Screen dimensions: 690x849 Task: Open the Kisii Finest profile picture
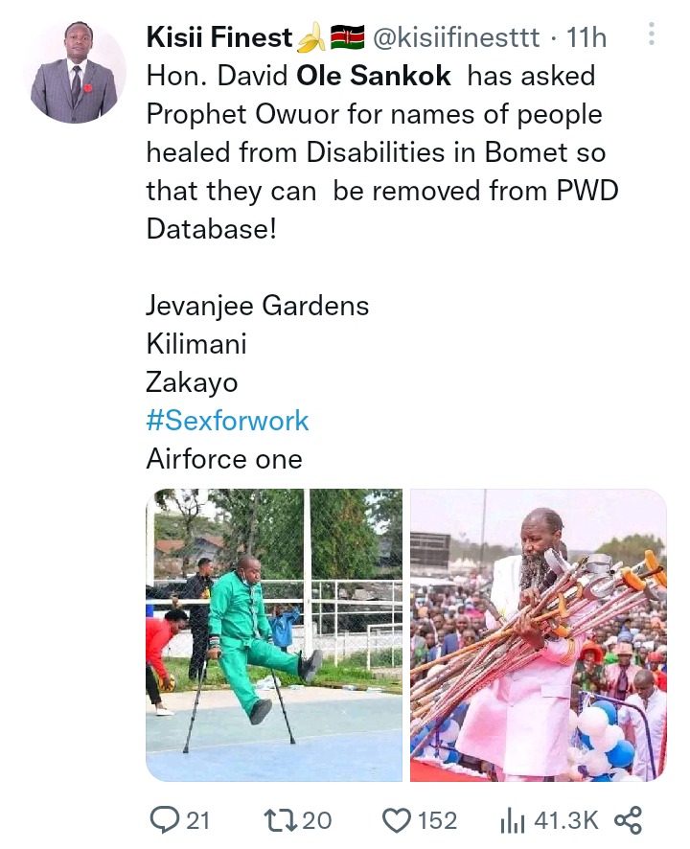(x=74, y=72)
